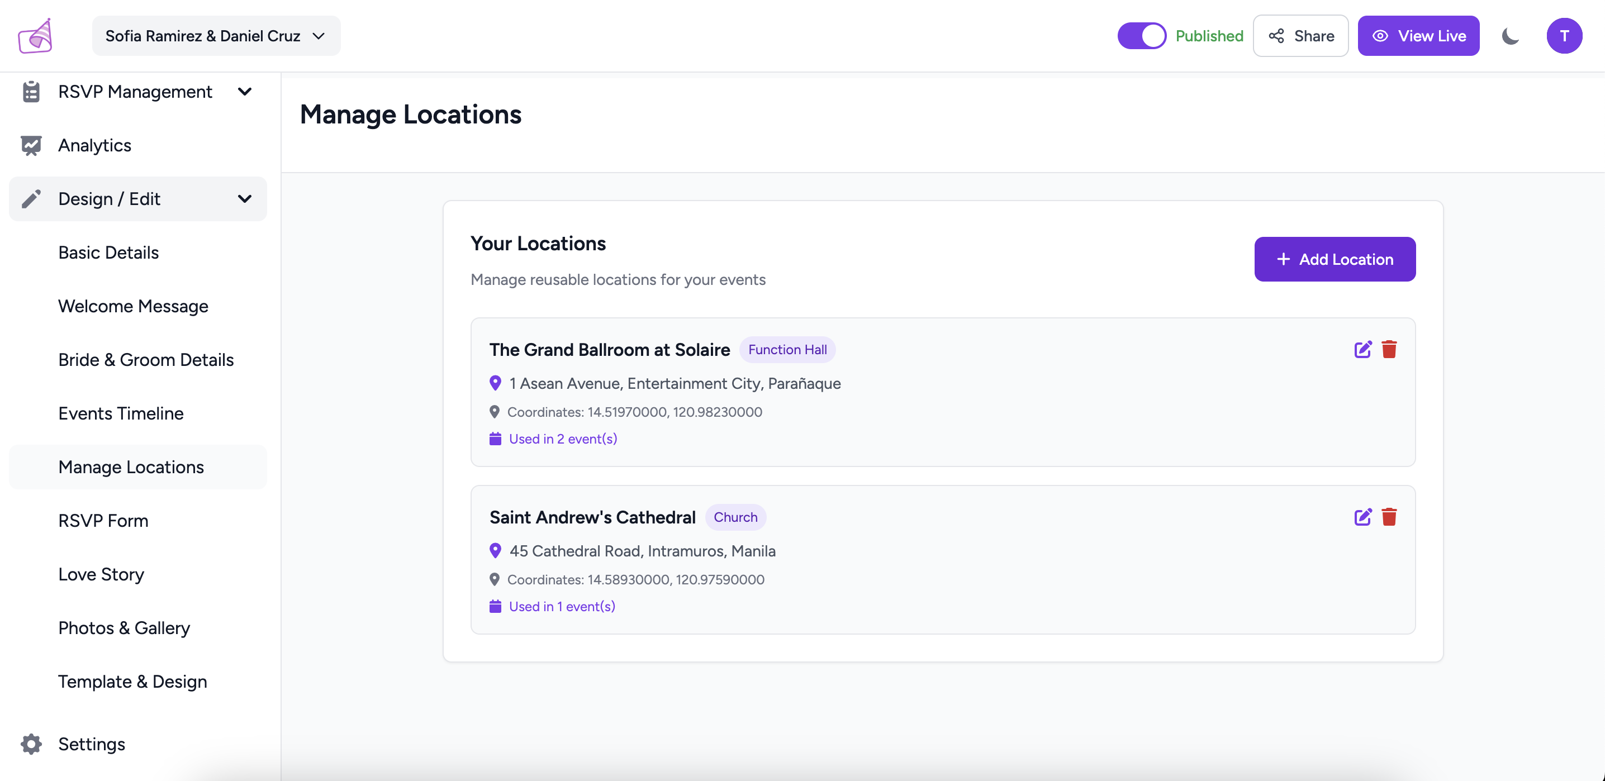Image resolution: width=1605 pixels, height=781 pixels.
Task: Click the eye icon in View Live
Action: click(x=1380, y=36)
